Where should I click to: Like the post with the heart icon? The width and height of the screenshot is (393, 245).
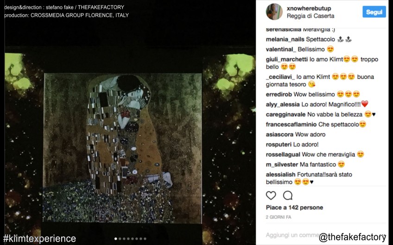click(271, 196)
